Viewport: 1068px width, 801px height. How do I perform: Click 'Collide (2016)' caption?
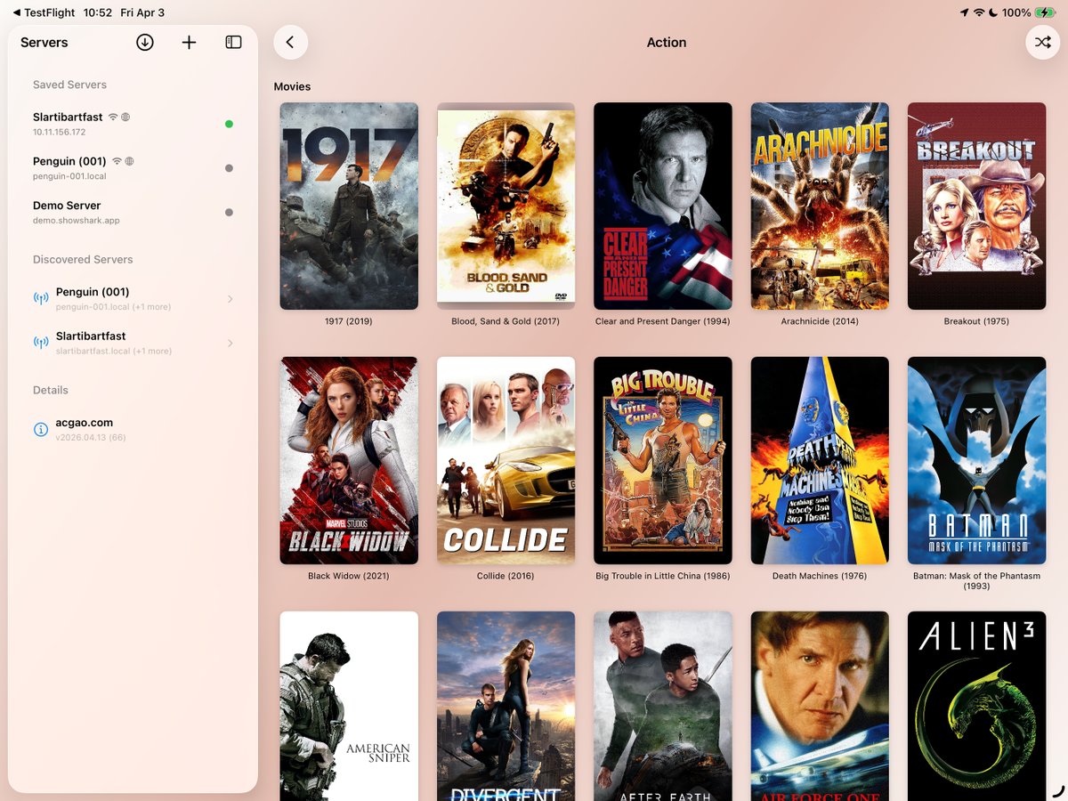tap(506, 576)
